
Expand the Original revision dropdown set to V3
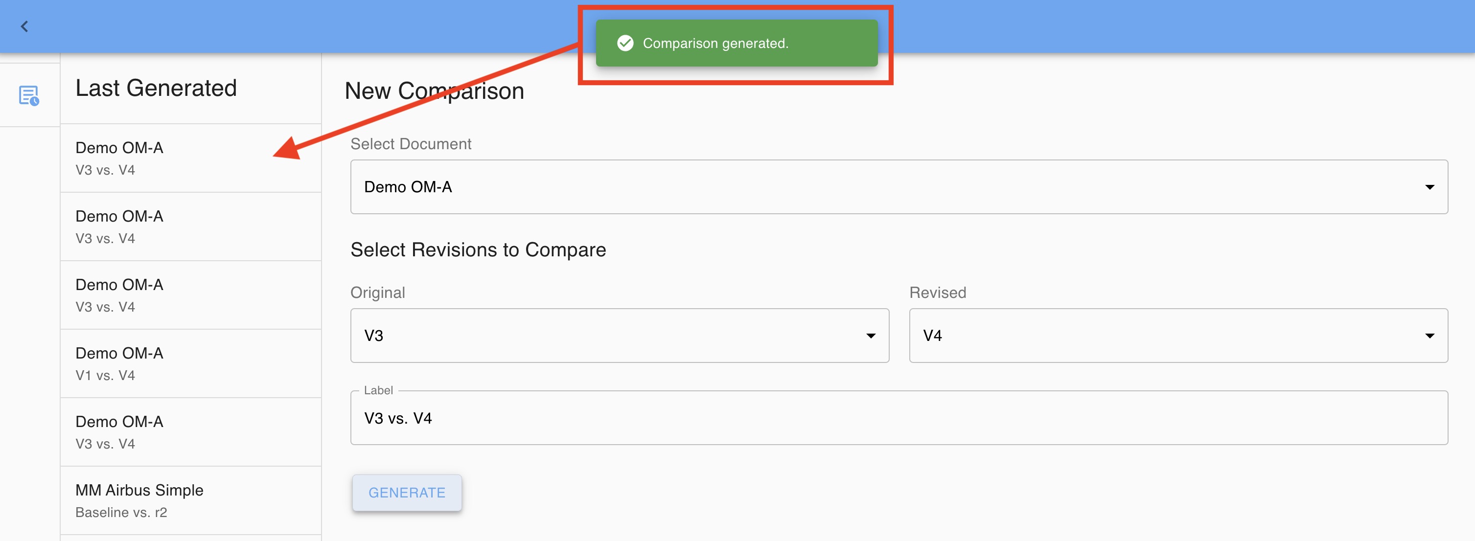tap(619, 336)
